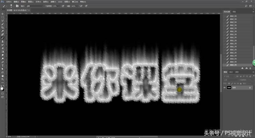Select the Brush tool in the toolbox
The height and width of the screenshot is (138, 255).
(3, 38)
